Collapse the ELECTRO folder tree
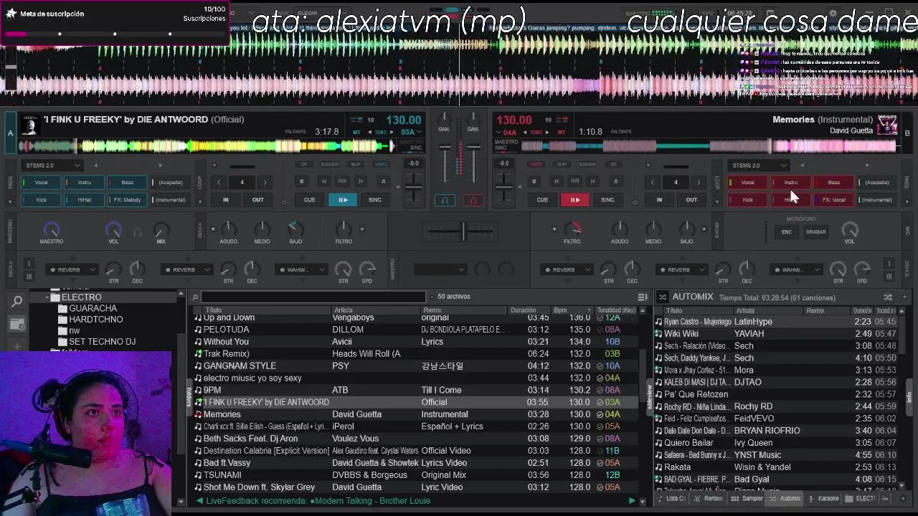This screenshot has height=516, width=918. 47,297
